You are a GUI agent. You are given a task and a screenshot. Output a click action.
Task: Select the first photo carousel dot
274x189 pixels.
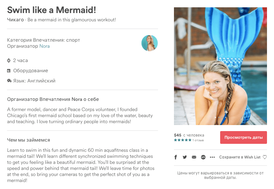tap(215, 117)
